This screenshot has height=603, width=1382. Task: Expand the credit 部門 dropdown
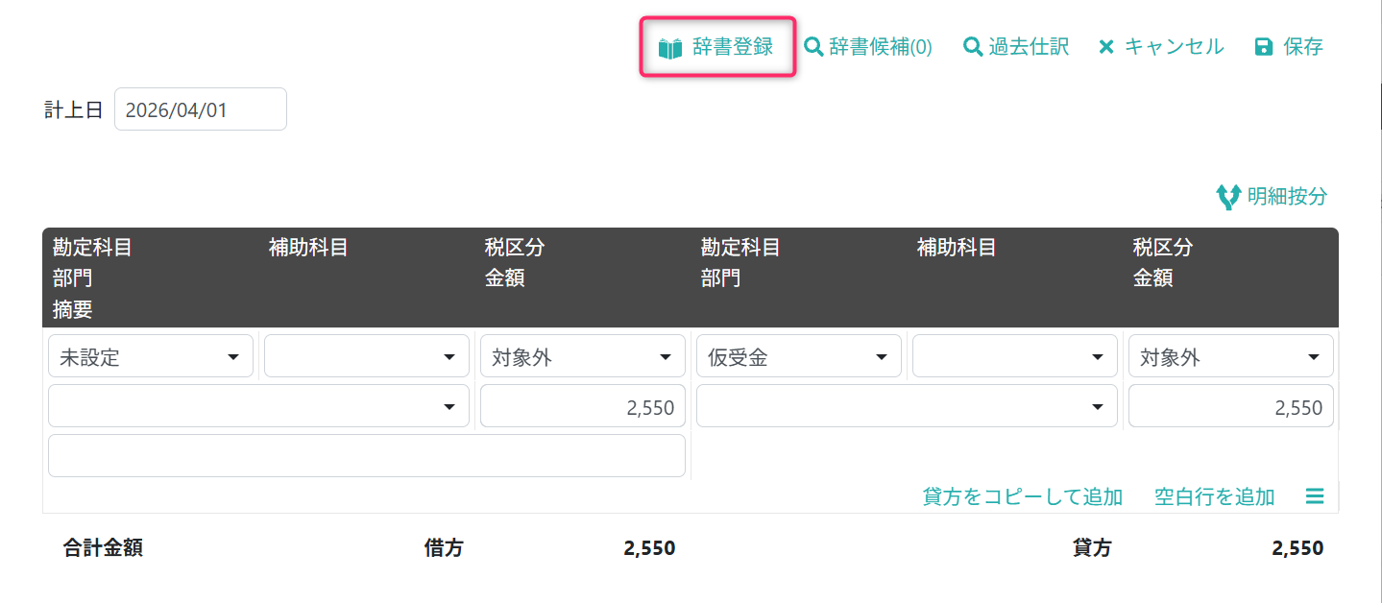point(907,406)
